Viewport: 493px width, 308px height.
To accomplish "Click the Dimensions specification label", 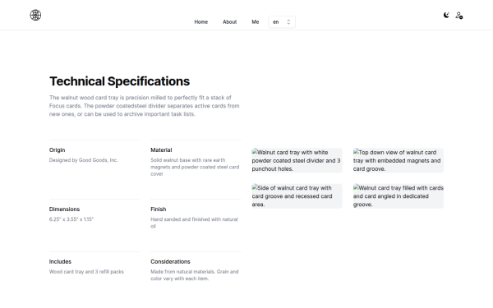I will [64, 209].
